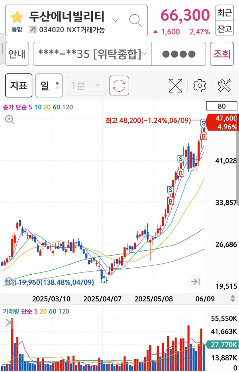Image resolution: width=239 pixels, height=372 pixels.
Task: Open chart settings gear
Action: click(200, 86)
